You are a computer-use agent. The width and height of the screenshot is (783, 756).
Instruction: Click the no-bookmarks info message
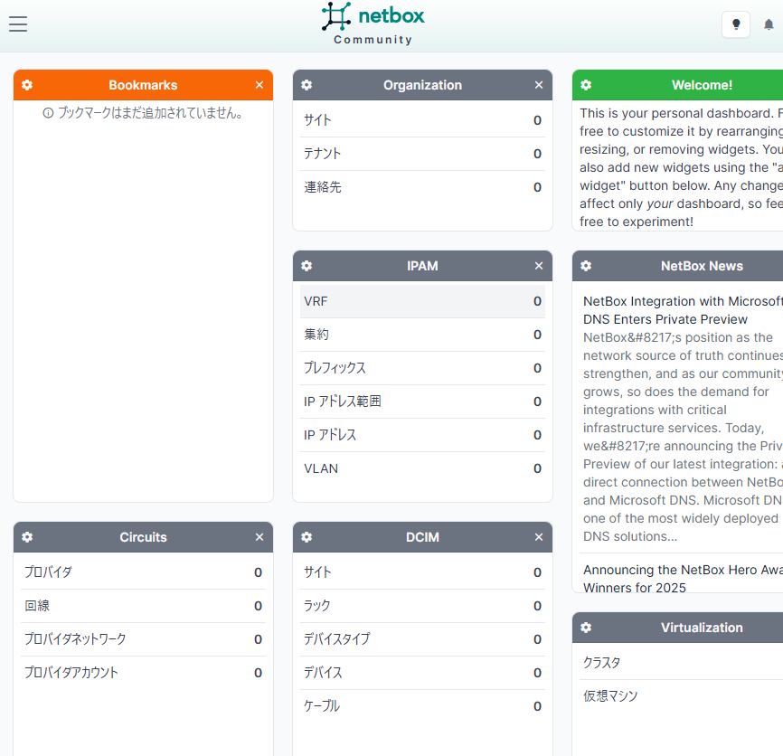tap(143, 113)
